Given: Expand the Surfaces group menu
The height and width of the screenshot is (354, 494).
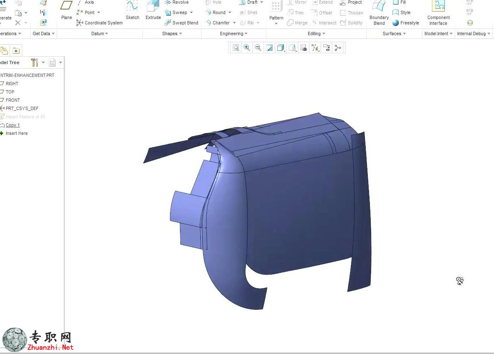Looking at the screenshot, I should (394, 33).
